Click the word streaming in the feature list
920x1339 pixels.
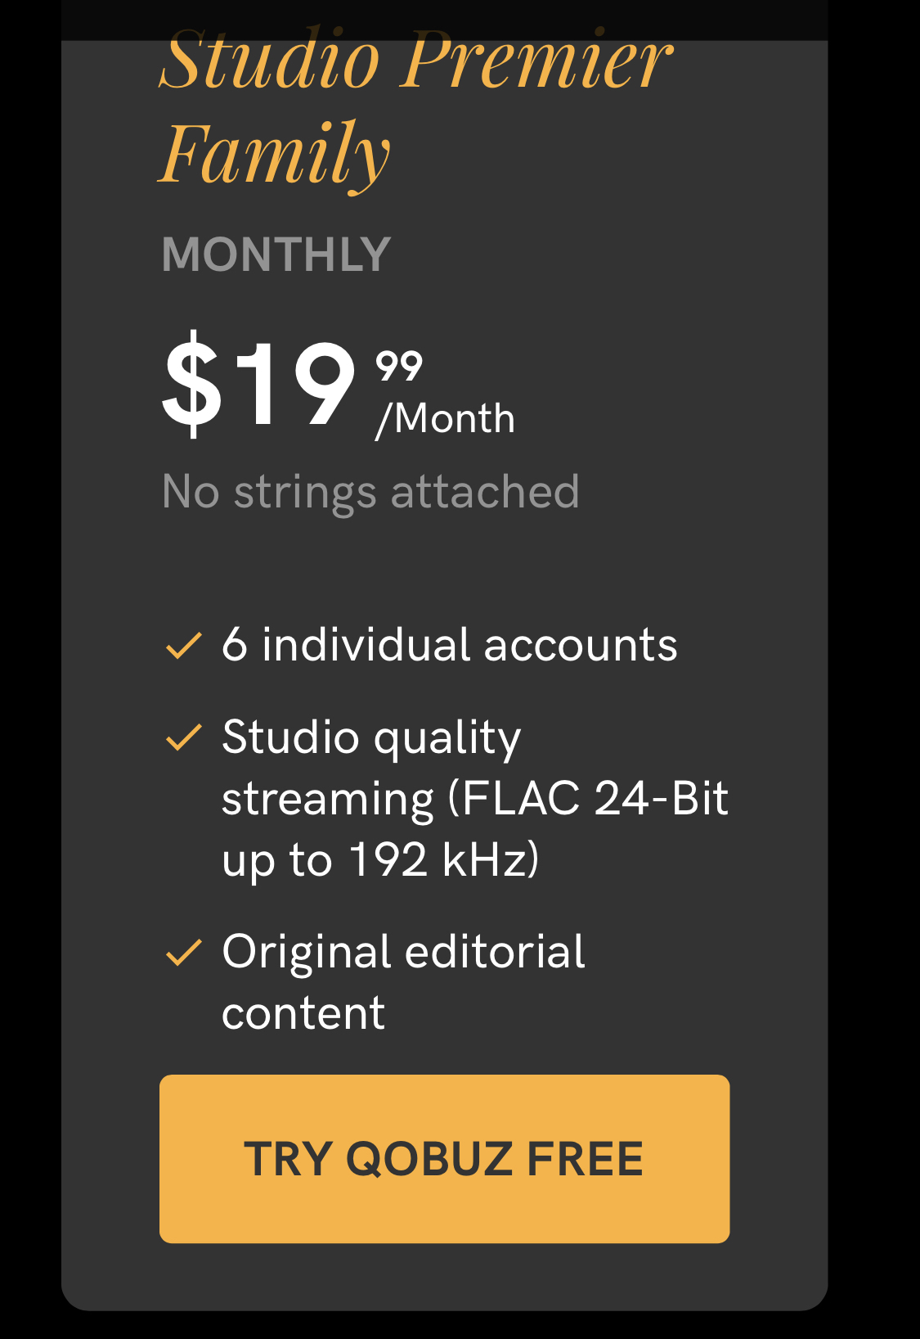click(x=327, y=800)
